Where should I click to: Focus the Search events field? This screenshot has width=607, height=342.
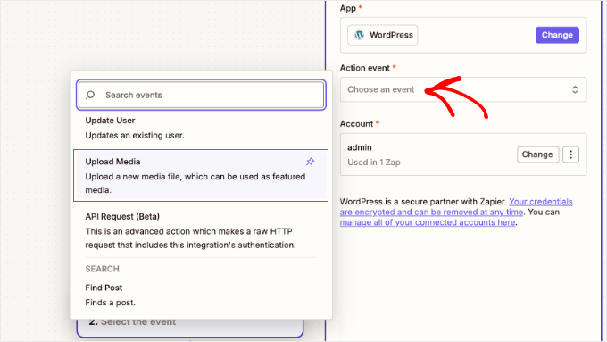[x=201, y=95]
